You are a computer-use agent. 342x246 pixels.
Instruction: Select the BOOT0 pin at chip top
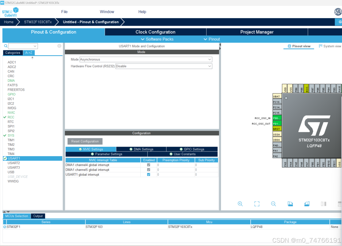(x=306, y=89)
